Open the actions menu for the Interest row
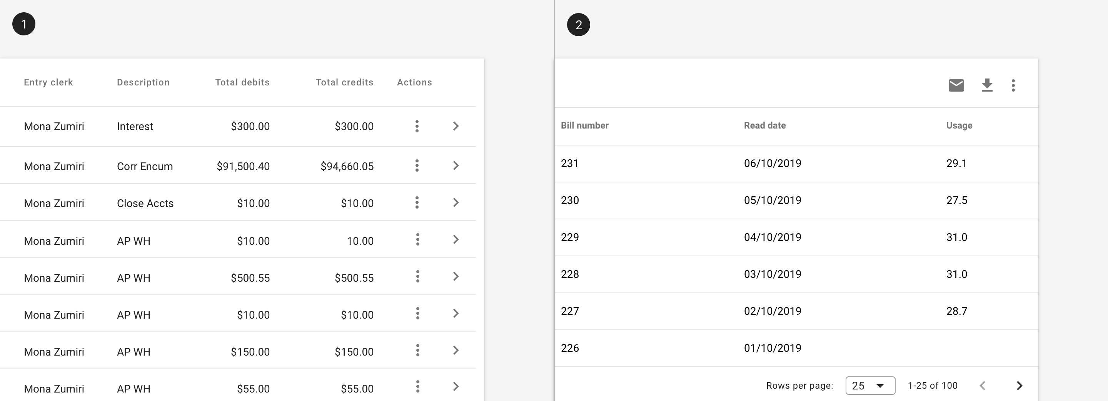The height and width of the screenshot is (401, 1108). click(417, 126)
